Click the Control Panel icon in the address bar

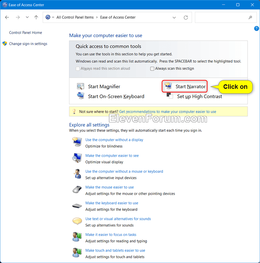point(48,17)
